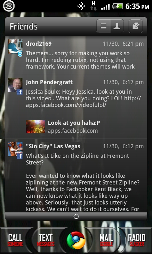Tap the refresh icon below the feed
Screen dimensions: 152x254
pyautogui.click(x=76, y=217)
